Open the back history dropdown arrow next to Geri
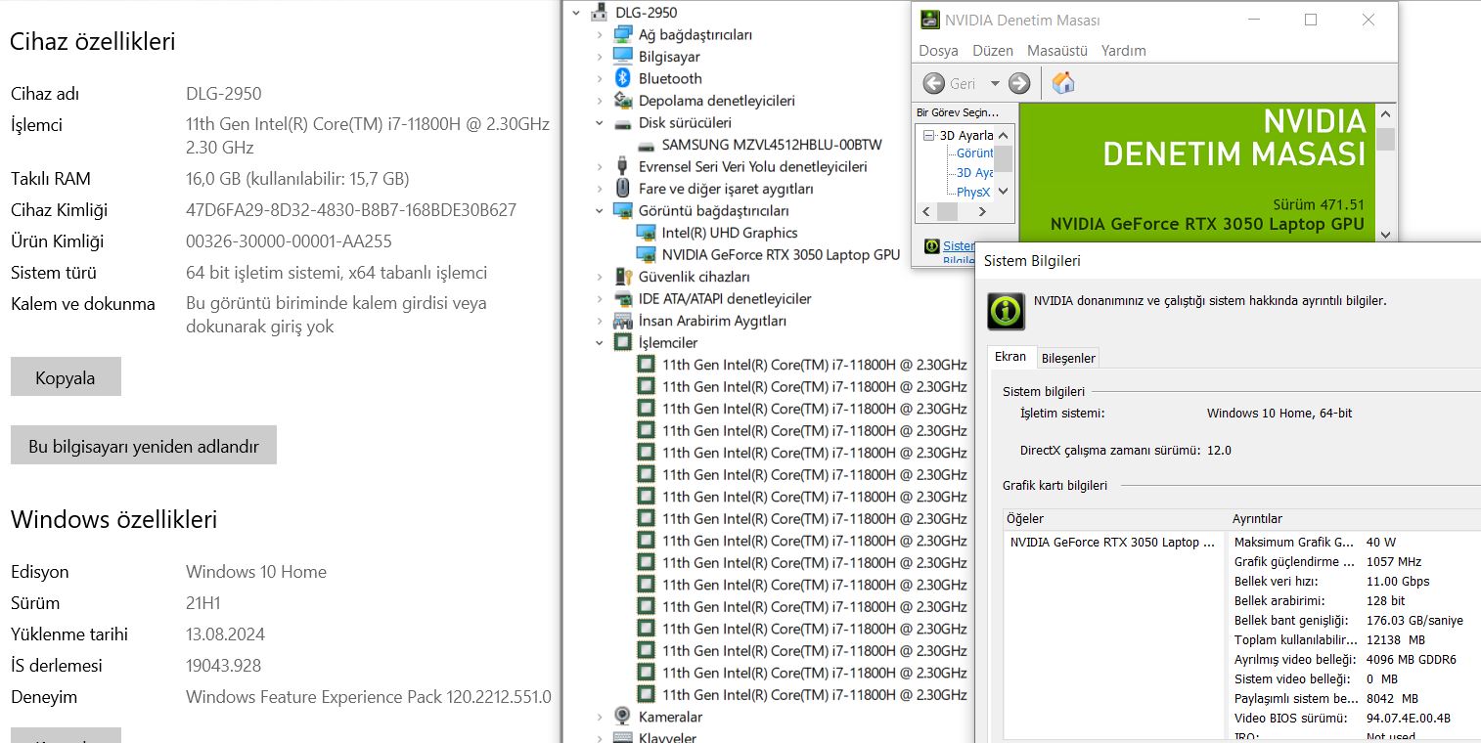This screenshot has width=1481, height=743. click(995, 84)
